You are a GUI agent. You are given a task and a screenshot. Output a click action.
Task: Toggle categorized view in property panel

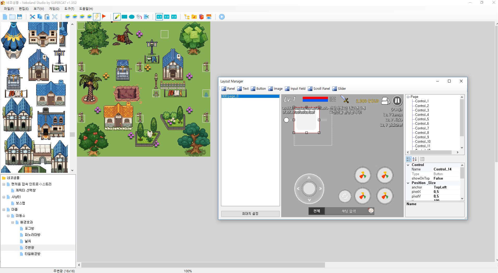click(408, 159)
